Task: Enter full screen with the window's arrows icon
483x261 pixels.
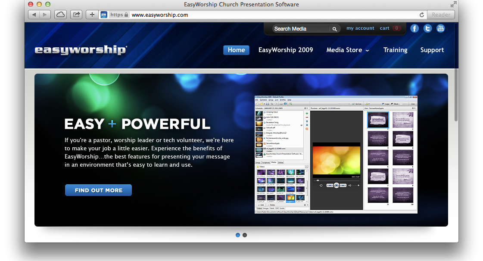Action: pos(453,4)
